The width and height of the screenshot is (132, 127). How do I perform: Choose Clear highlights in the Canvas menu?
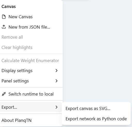click(17, 47)
